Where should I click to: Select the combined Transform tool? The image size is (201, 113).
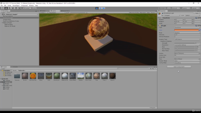19,8
